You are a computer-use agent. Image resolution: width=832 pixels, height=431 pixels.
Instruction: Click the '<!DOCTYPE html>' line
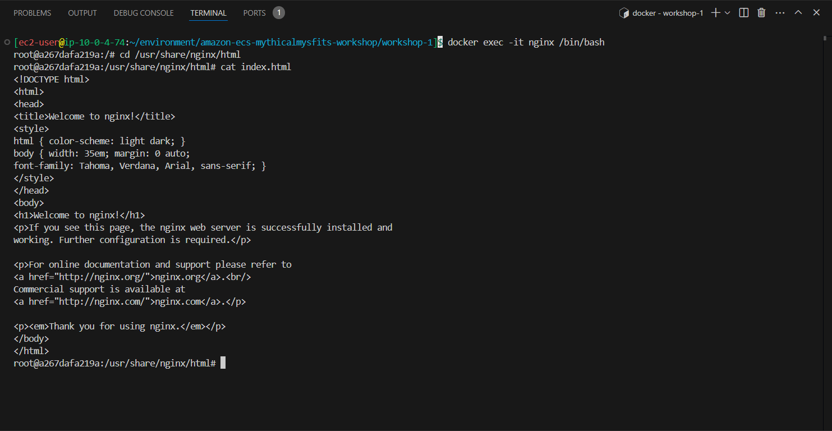(52, 79)
